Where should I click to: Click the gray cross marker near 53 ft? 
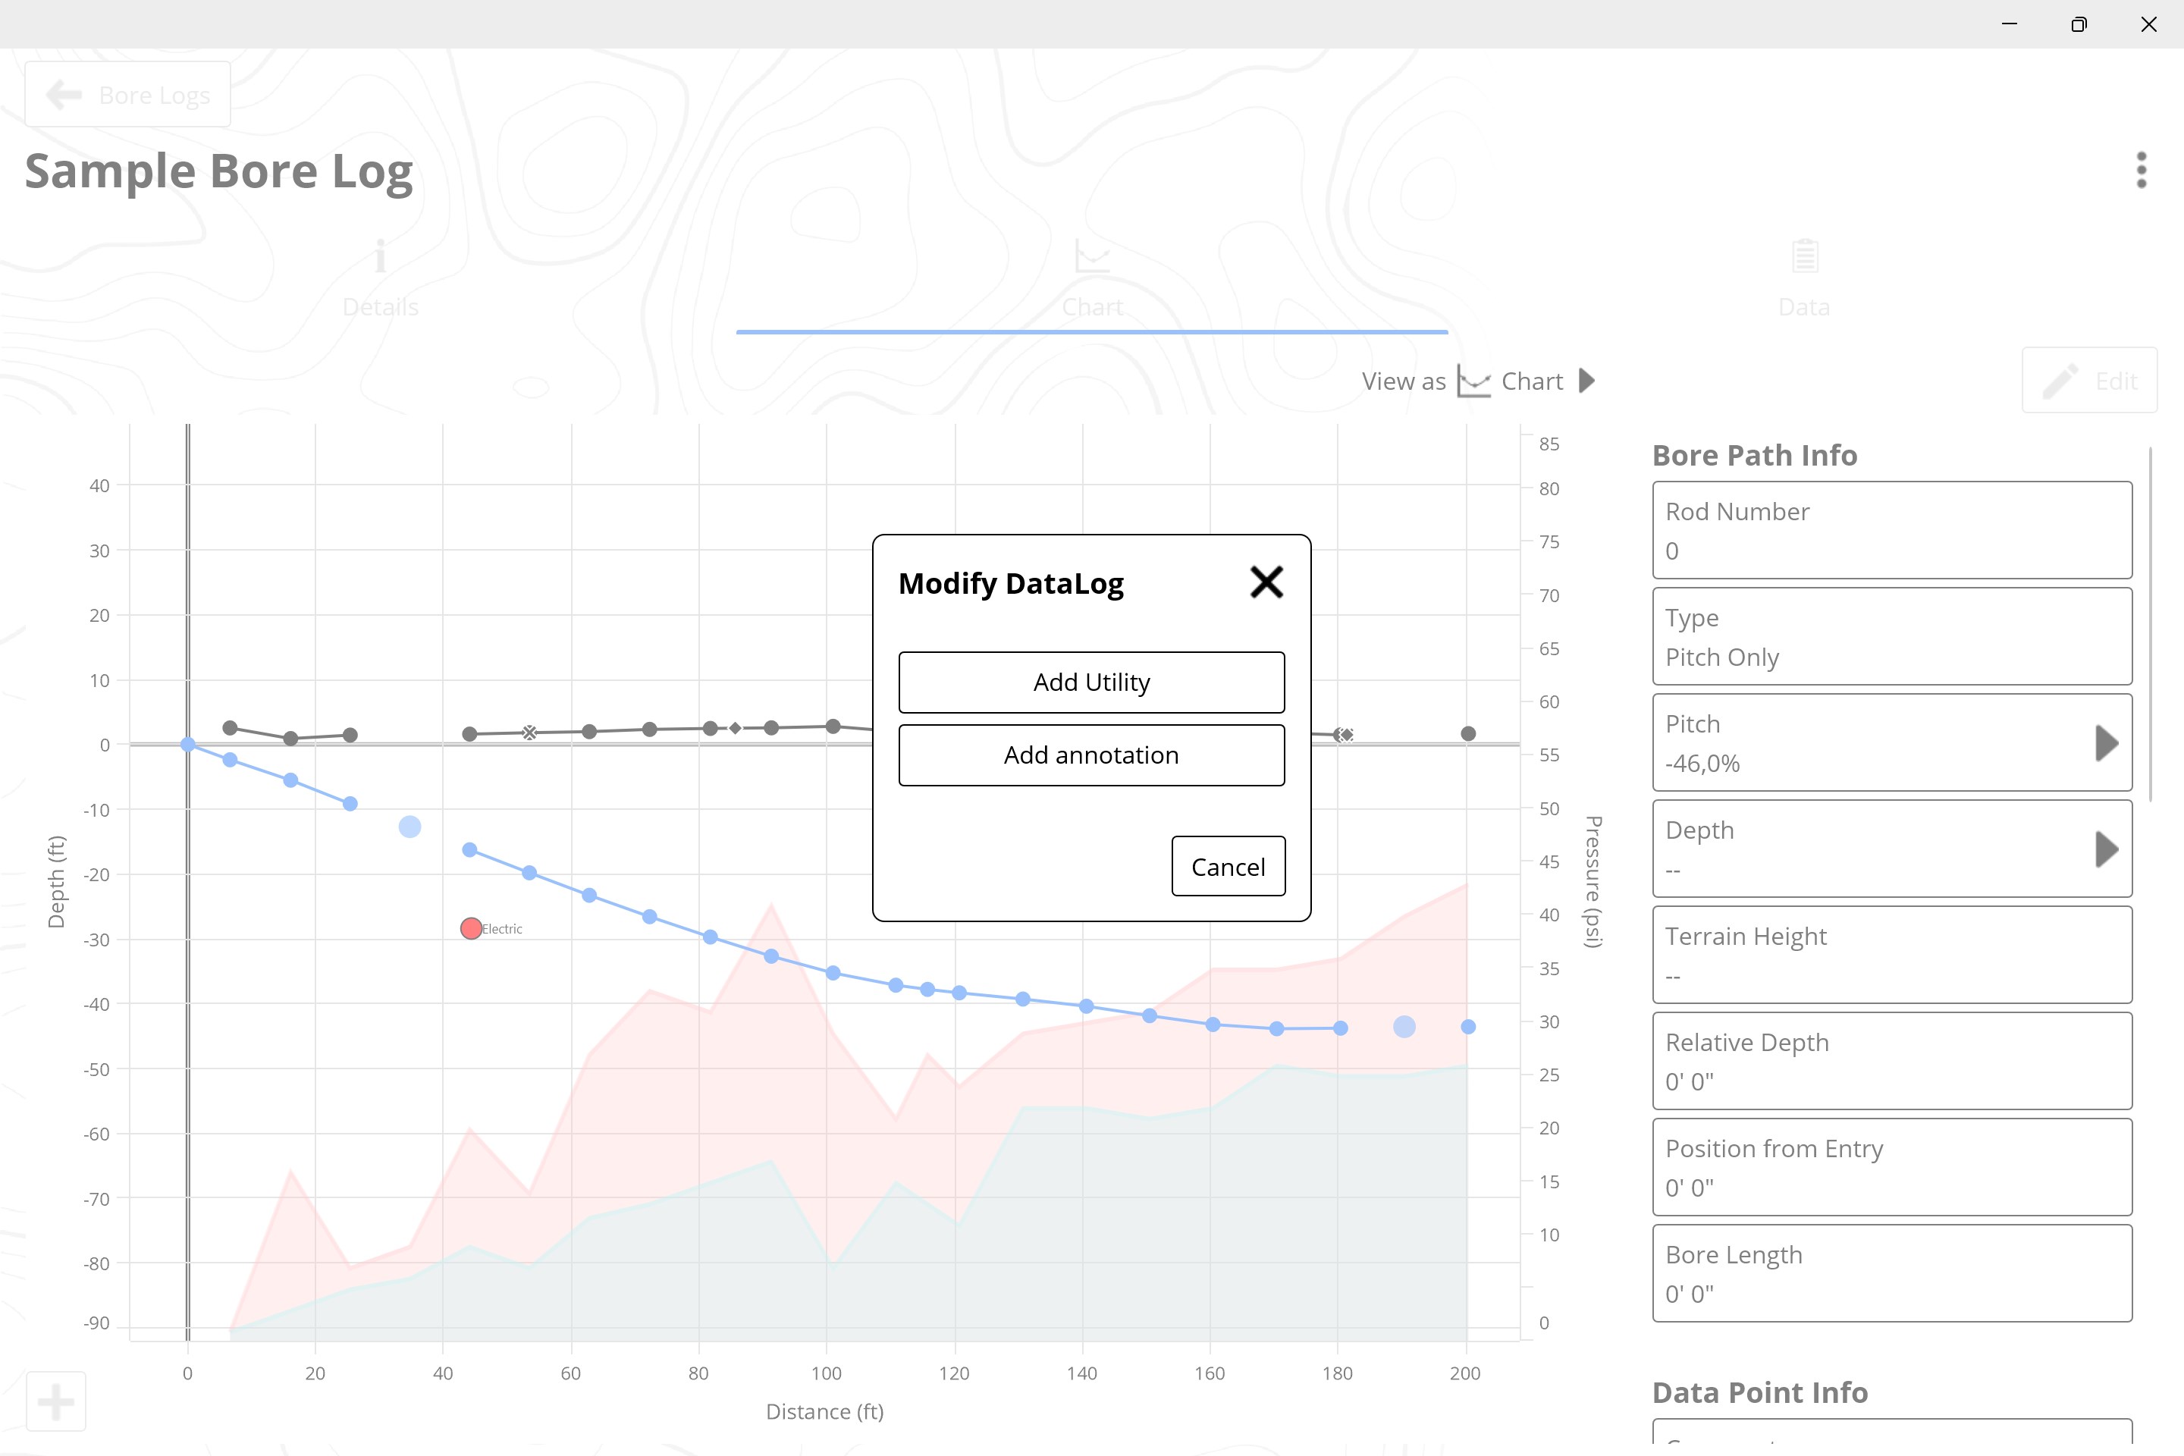coord(529,733)
